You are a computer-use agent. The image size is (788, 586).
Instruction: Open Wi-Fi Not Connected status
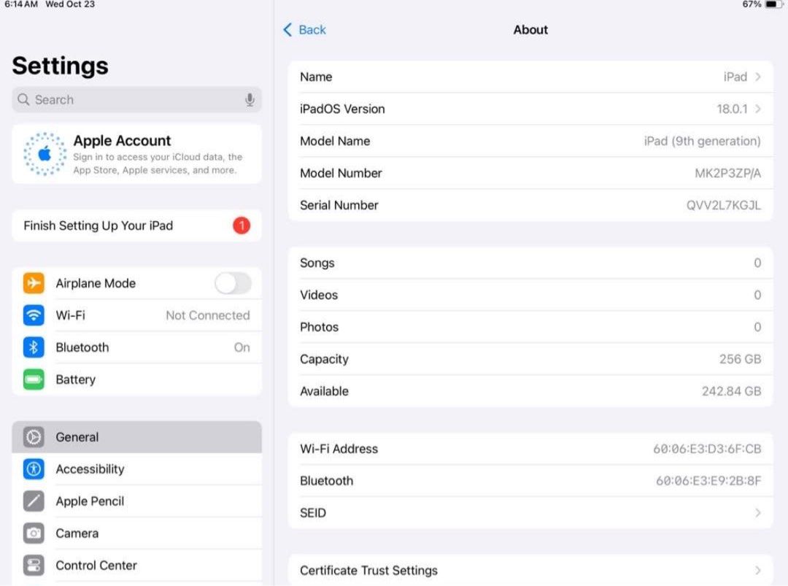(207, 315)
